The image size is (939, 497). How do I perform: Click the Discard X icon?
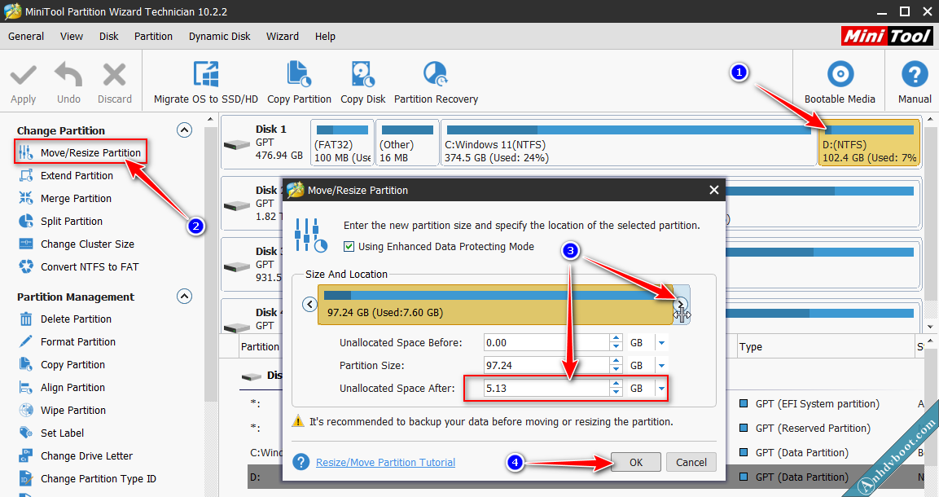[114, 76]
